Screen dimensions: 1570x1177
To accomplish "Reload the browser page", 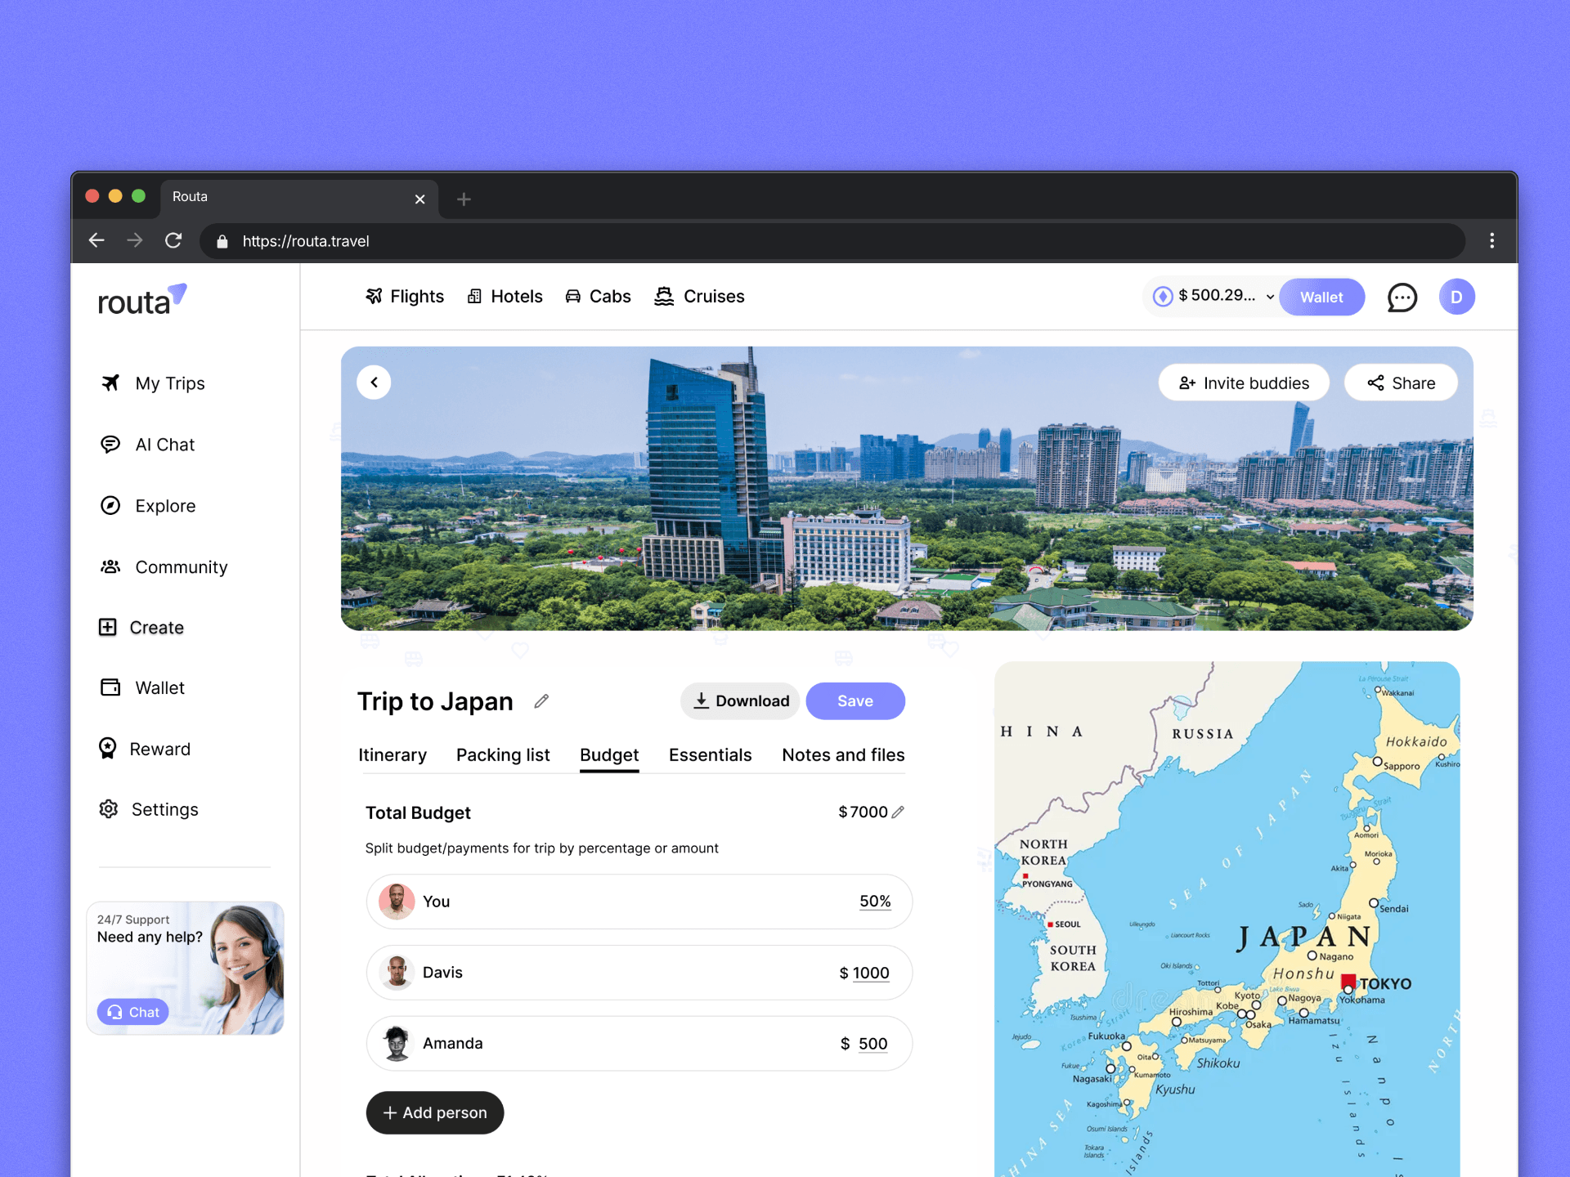I will pyautogui.click(x=173, y=240).
